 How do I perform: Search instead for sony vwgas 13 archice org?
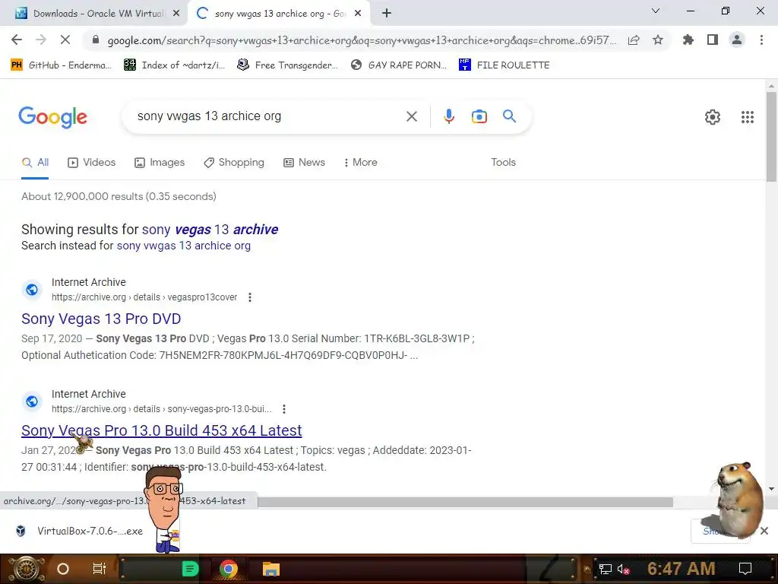pos(184,246)
